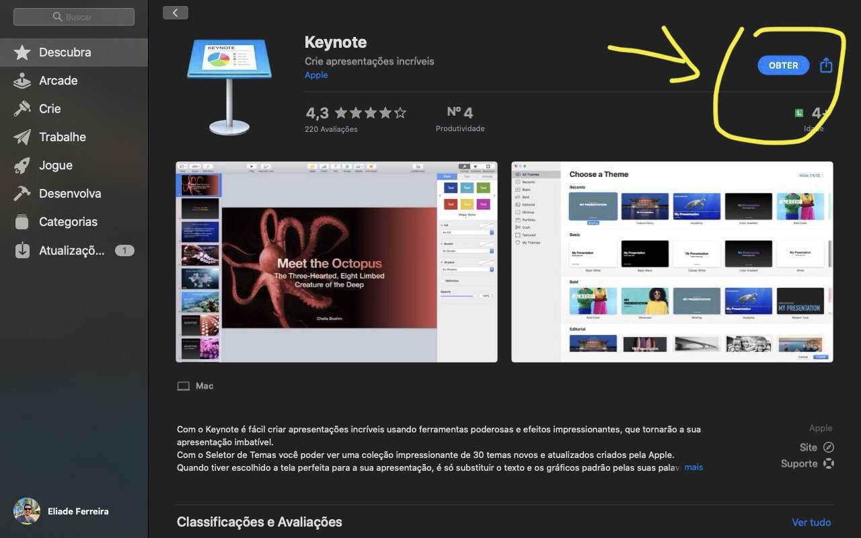
Task: Open the Choose a Theme screenshot
Action: click(x=672, y=262)
